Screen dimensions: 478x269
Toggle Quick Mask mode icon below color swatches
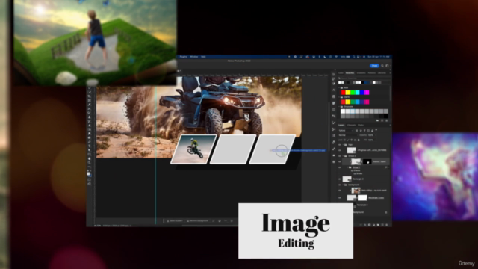click(90, 179)
